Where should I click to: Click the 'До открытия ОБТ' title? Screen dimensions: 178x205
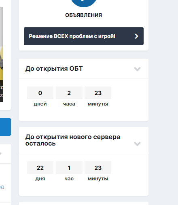54,69
